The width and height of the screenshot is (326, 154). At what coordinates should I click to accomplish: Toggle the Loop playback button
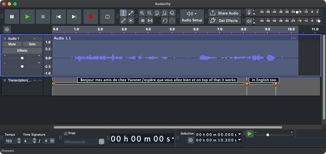pos(107,17)
